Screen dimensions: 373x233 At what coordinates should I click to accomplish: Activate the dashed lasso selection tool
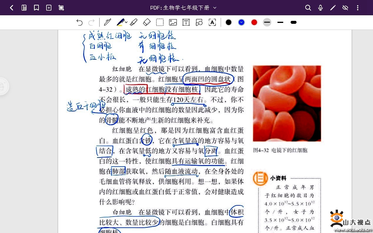(160, 22)
